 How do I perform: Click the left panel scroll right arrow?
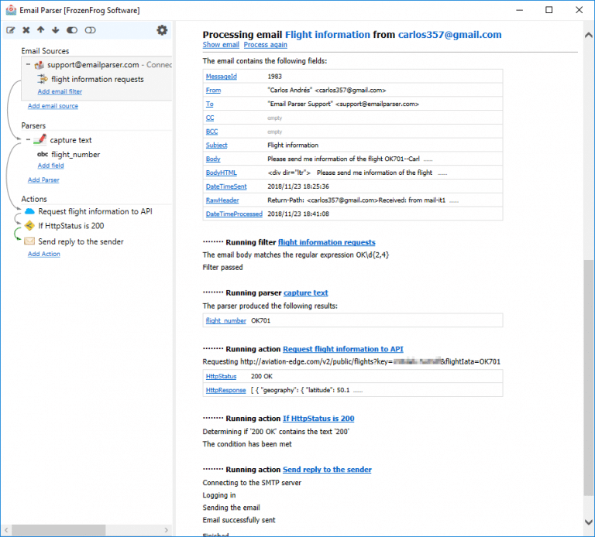click(167, 530)
